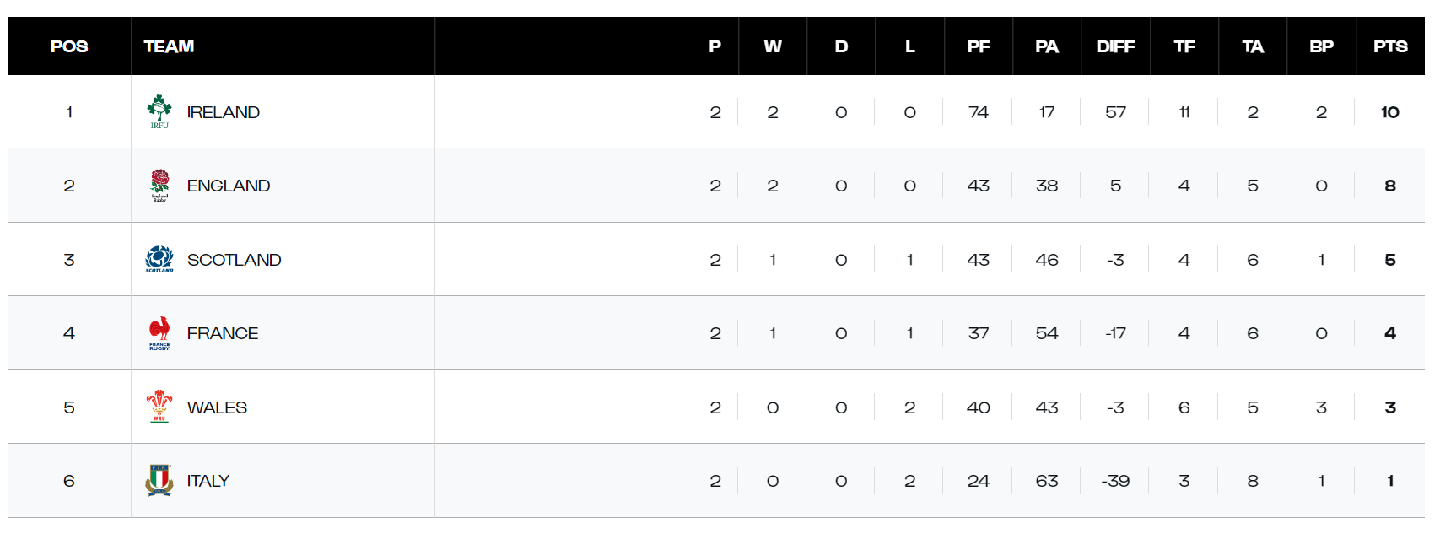Click the Scotland thistle logo
1440x534 pixels.
pos(159,259)
